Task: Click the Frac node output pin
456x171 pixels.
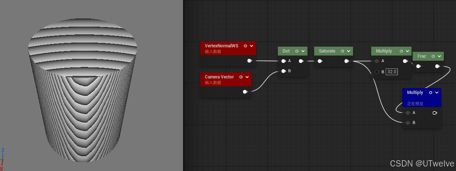Action: (437, 66)
